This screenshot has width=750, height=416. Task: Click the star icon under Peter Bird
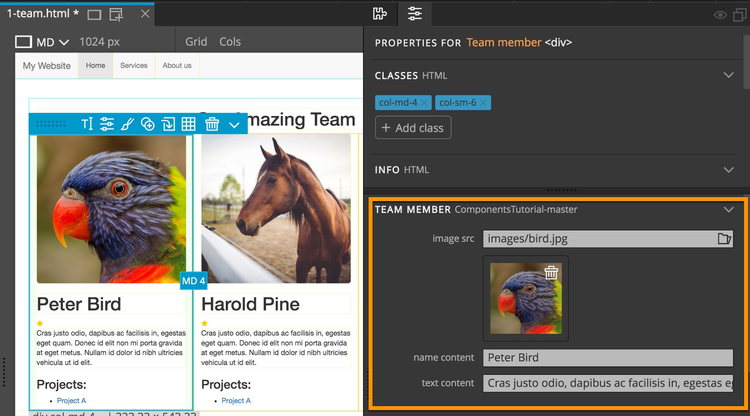point(40,323)
